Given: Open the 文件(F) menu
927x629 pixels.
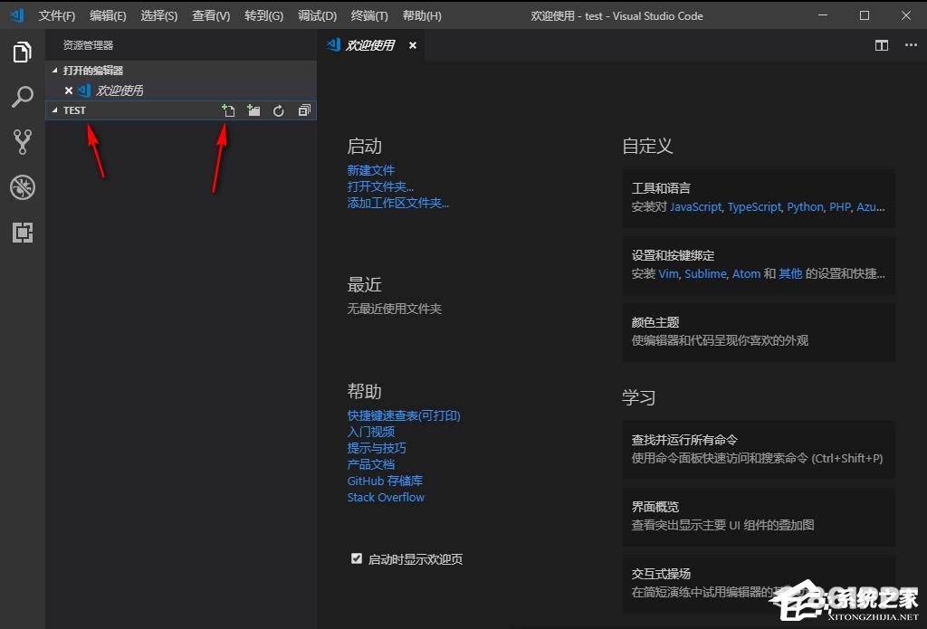Looking at the screenshot, I should (x=57, y=16).
